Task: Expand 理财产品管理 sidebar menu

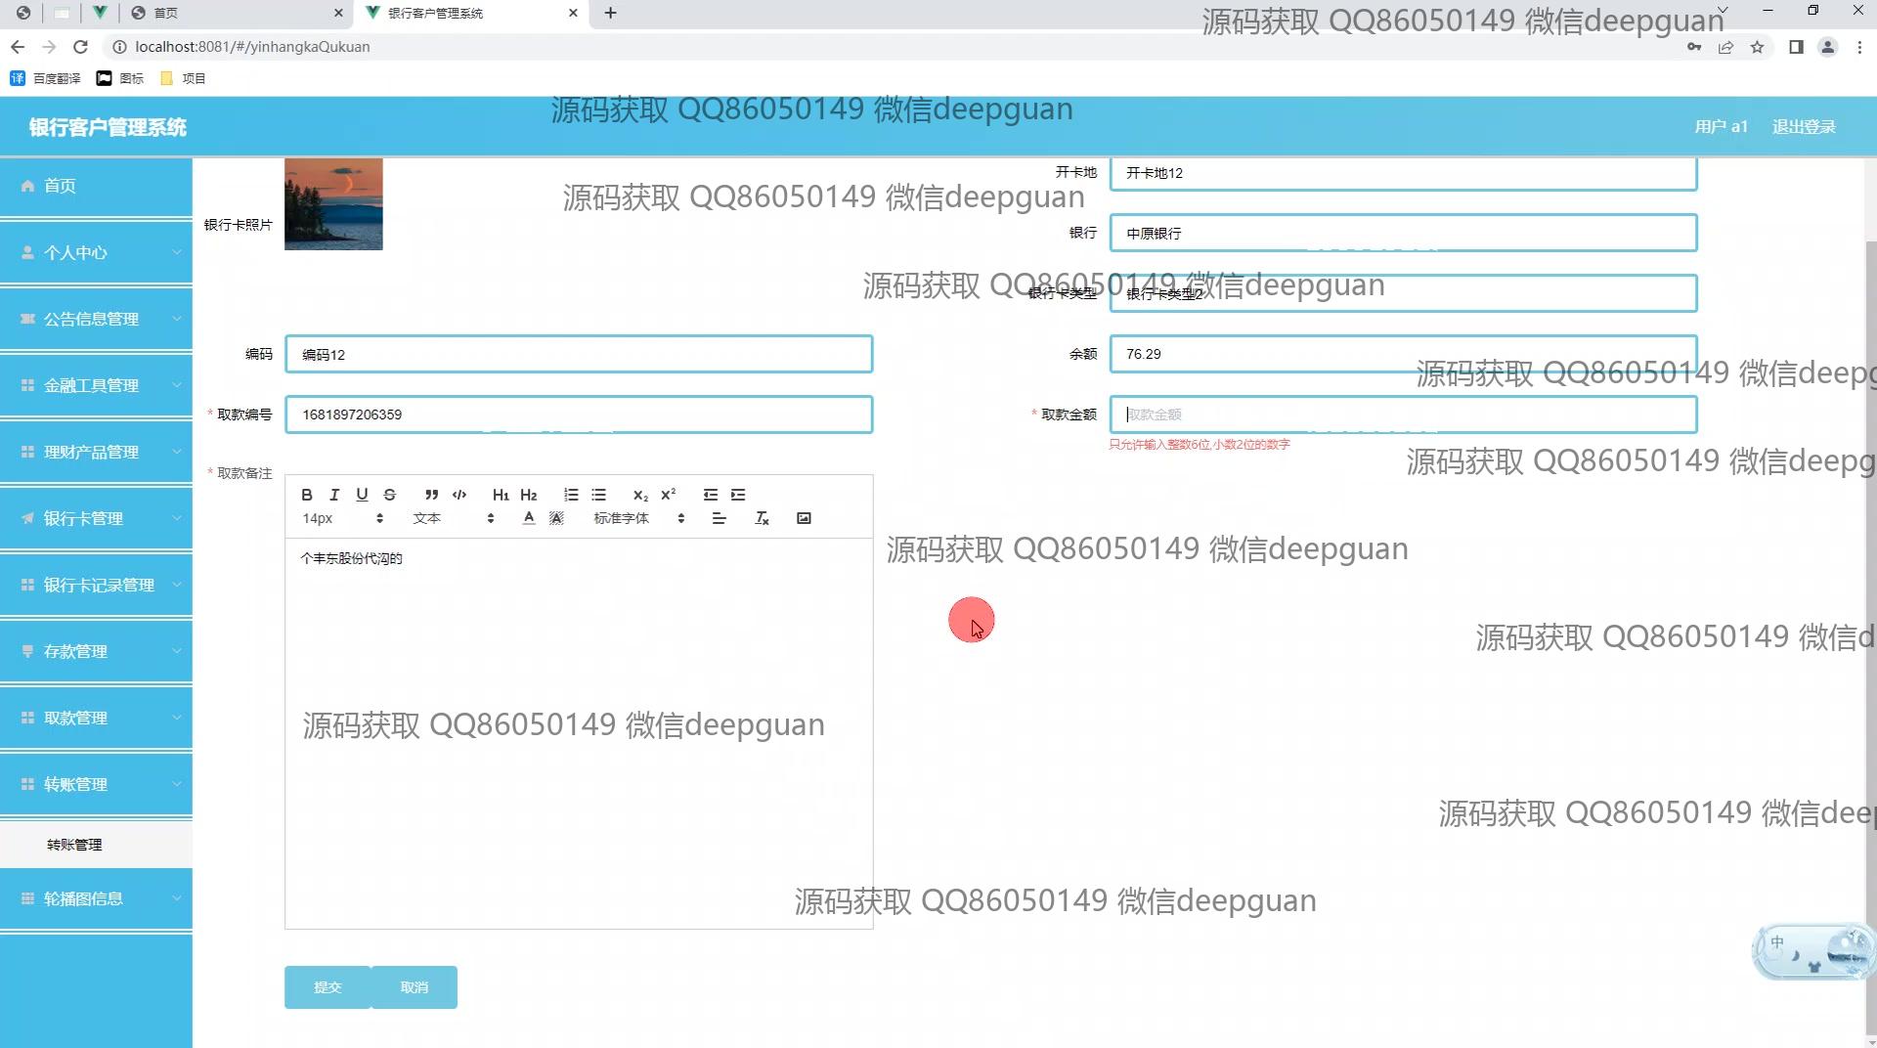Action: 96,452
